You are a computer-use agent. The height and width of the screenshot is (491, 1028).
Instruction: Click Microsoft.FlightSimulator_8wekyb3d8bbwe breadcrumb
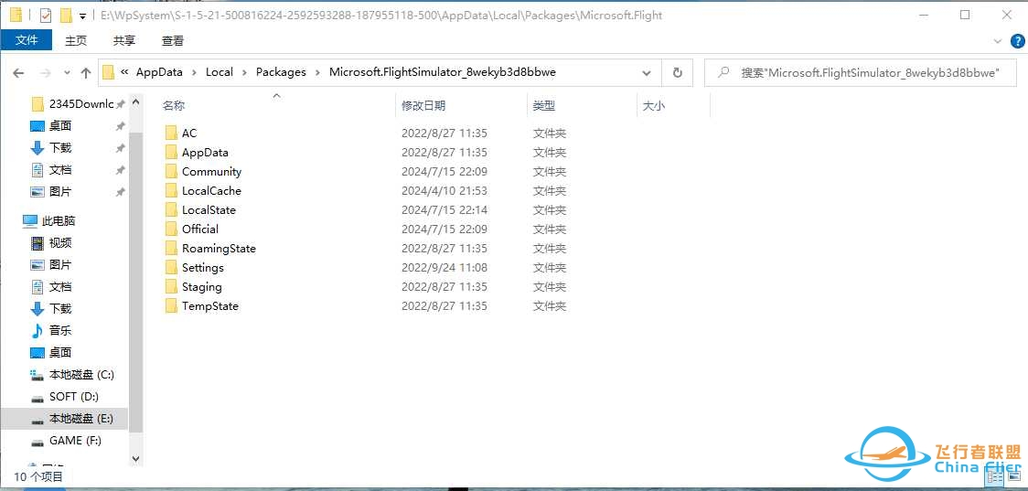(443, 72)
